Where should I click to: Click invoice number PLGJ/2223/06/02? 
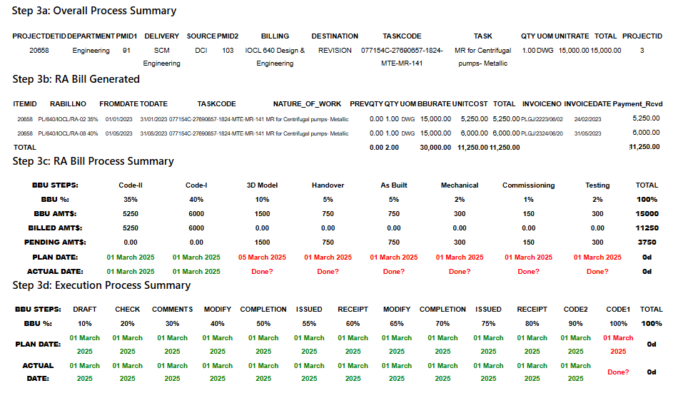click(x=543, y=119)
